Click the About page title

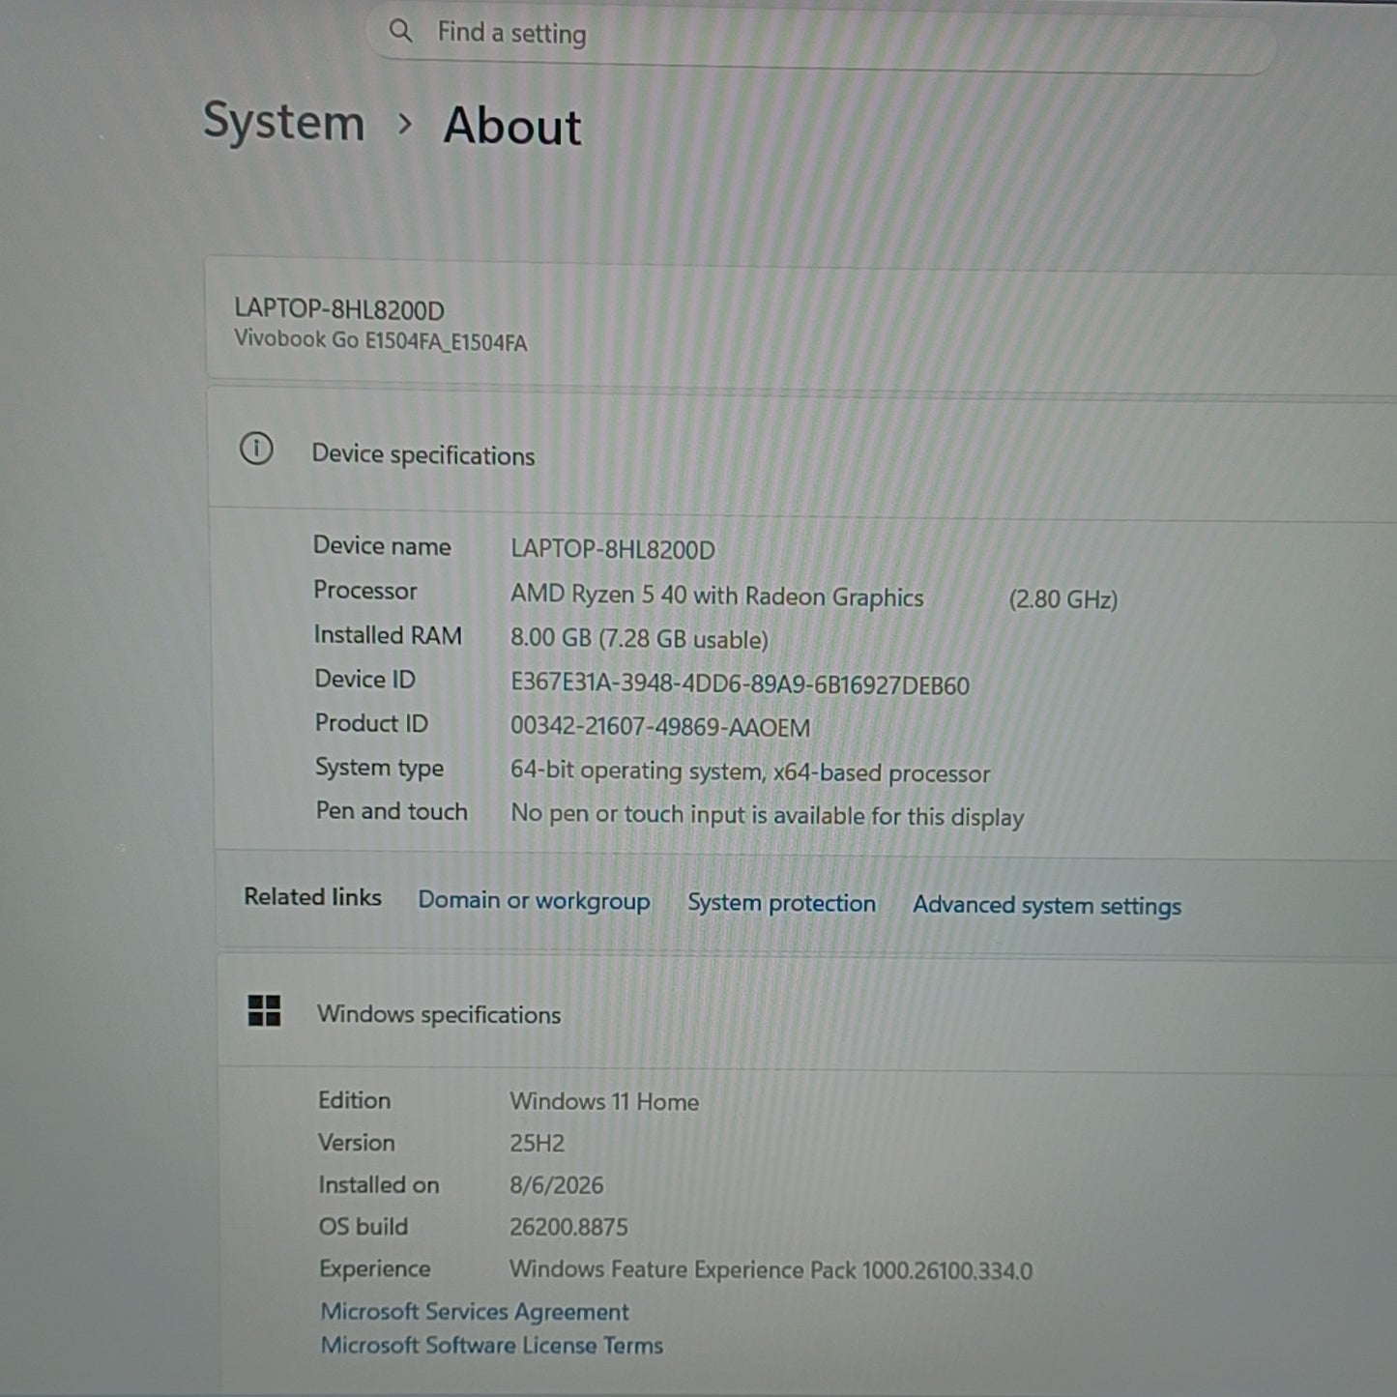coord(512,127)
